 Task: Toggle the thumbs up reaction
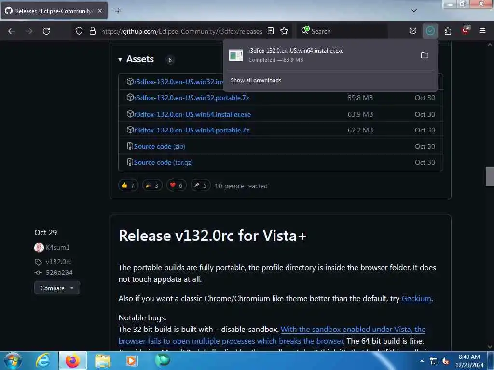tap(128, 185)
